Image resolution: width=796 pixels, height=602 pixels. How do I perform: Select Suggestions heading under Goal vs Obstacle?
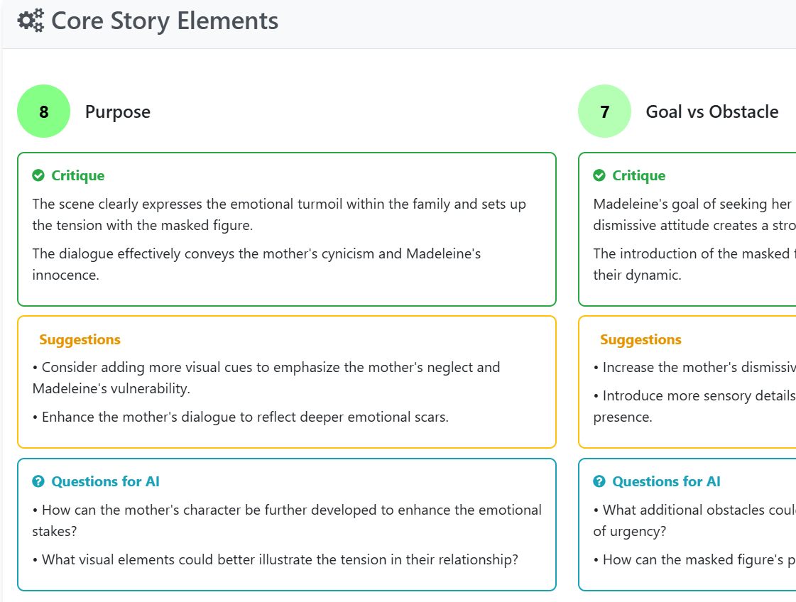point(640,339)
